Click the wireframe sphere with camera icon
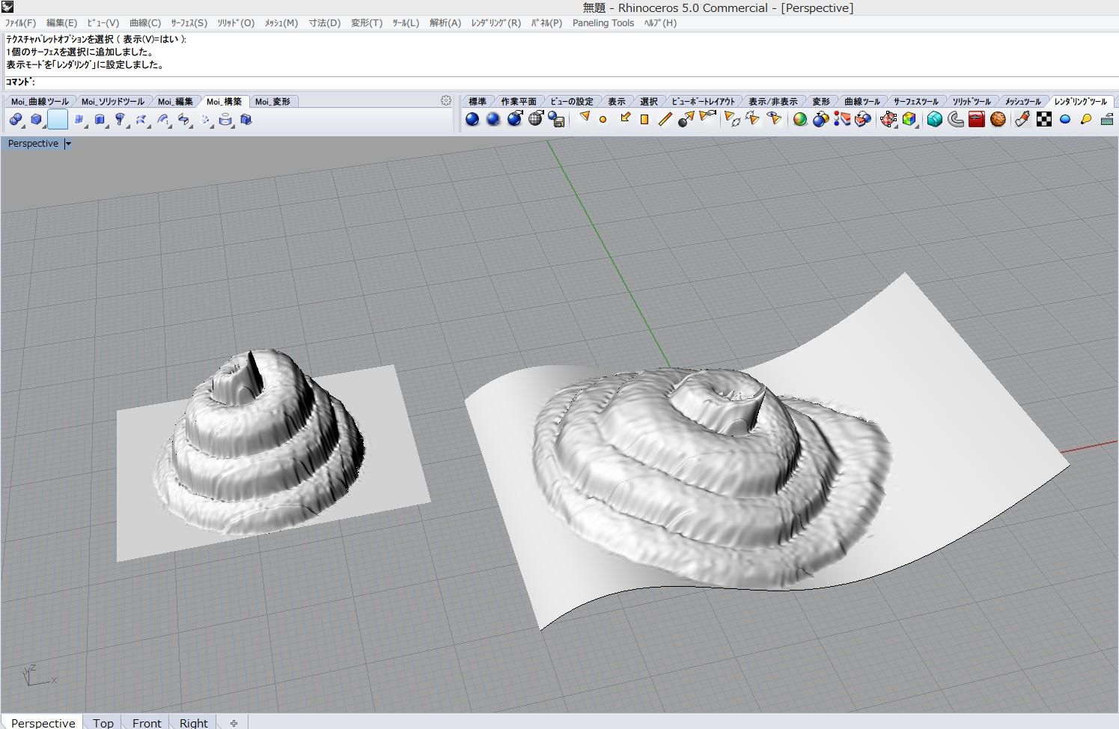1119x729 pixels. (536, 119)
